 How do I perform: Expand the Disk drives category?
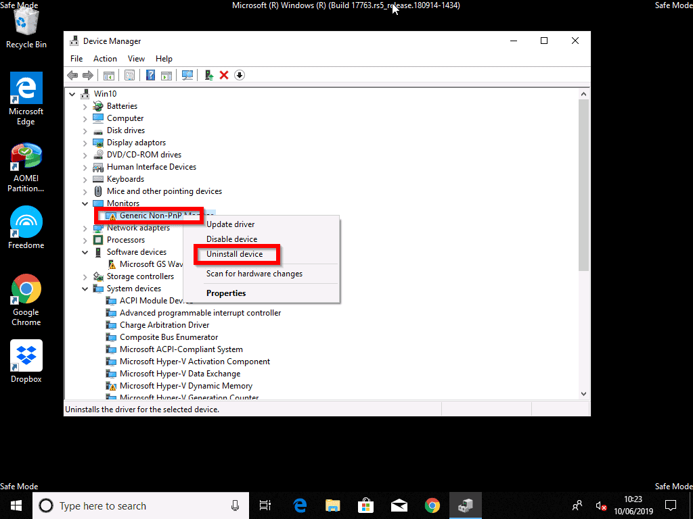coord(85,130)
